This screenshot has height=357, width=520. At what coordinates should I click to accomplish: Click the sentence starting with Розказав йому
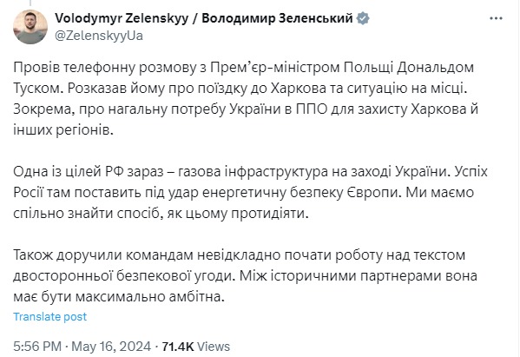coord(267,89)
